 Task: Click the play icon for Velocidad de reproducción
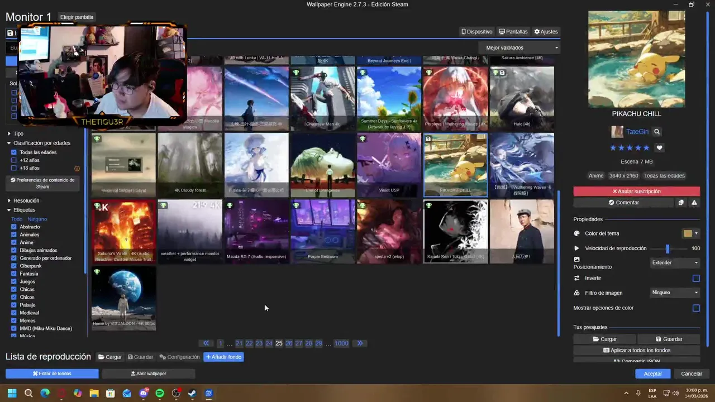(577, 248)
